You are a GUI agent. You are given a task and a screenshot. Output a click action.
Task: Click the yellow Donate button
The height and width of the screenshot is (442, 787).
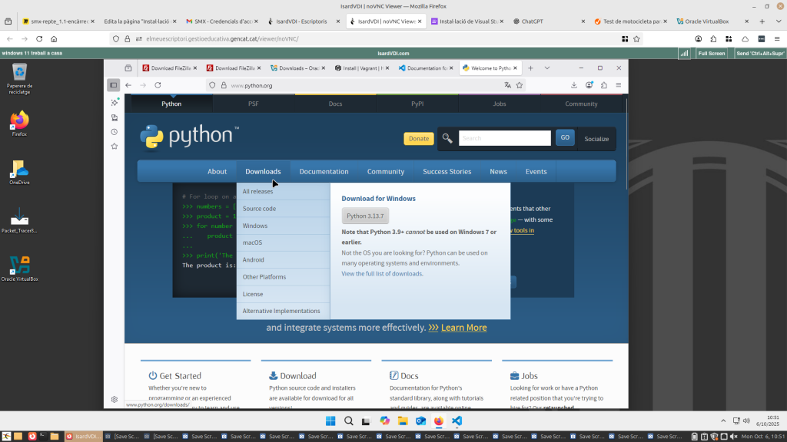coord(418,139)
